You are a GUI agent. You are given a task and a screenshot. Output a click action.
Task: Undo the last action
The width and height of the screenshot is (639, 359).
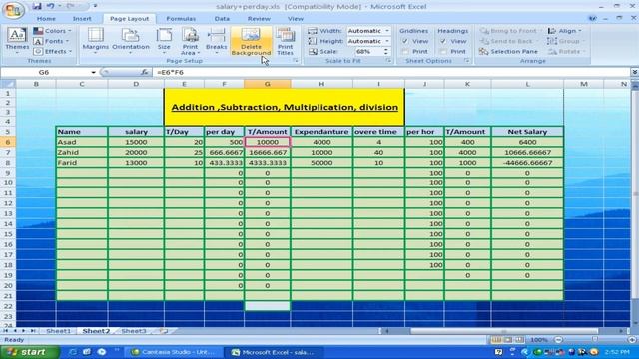[x=50, y=6]
